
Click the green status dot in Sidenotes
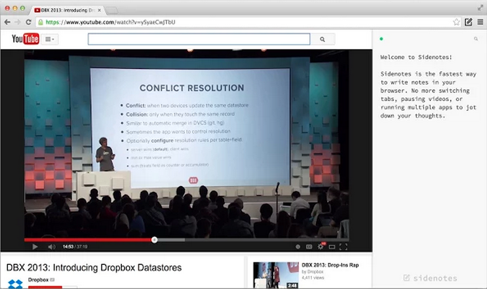pos(381,39)
